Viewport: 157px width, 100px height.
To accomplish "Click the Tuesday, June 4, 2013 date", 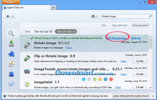I will click(136, 55).
